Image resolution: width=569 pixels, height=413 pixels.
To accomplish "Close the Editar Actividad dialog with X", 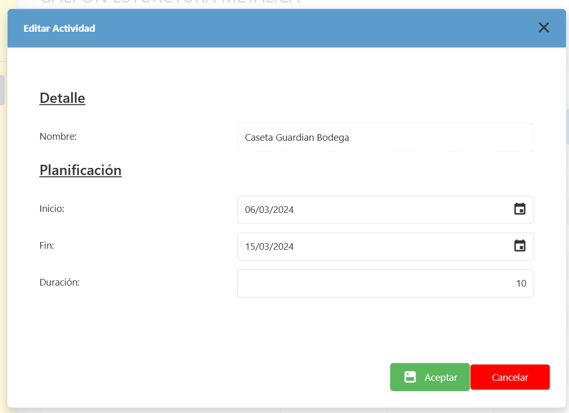I will [x=543, y=28].
